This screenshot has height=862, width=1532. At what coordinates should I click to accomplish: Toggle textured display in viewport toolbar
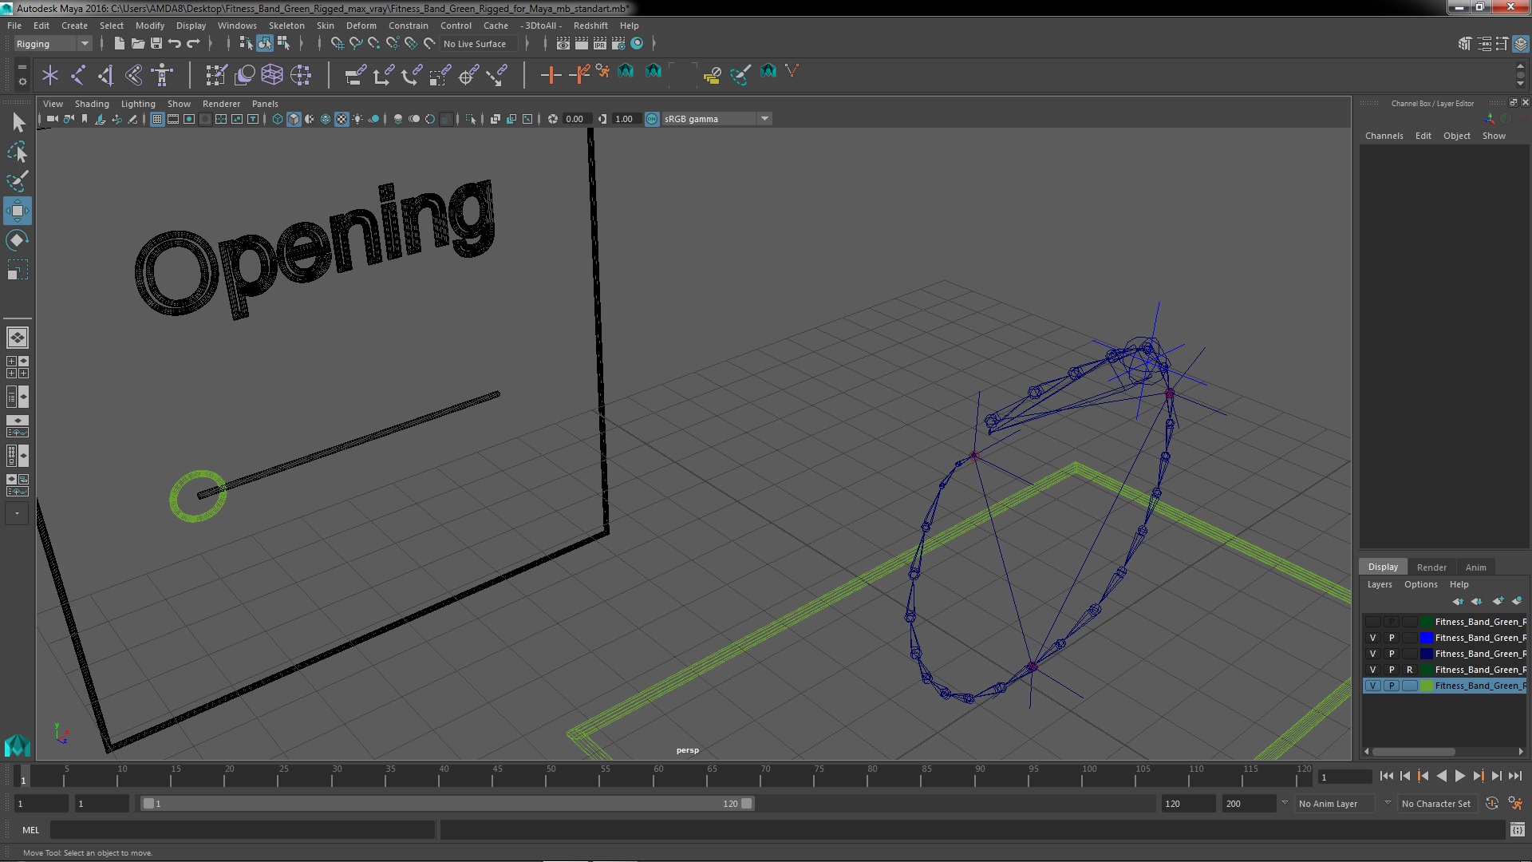pos(342,119)
